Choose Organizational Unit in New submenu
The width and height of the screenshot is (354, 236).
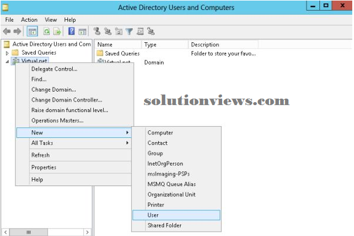click(x=176, y=194)
